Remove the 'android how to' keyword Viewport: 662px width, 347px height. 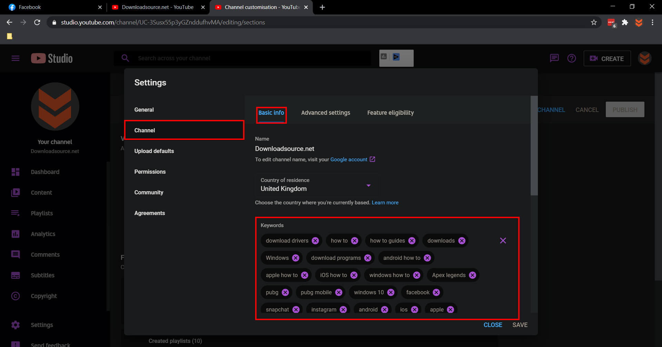[427, 258]
